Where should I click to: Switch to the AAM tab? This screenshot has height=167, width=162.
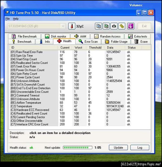(x=80, y=36)
